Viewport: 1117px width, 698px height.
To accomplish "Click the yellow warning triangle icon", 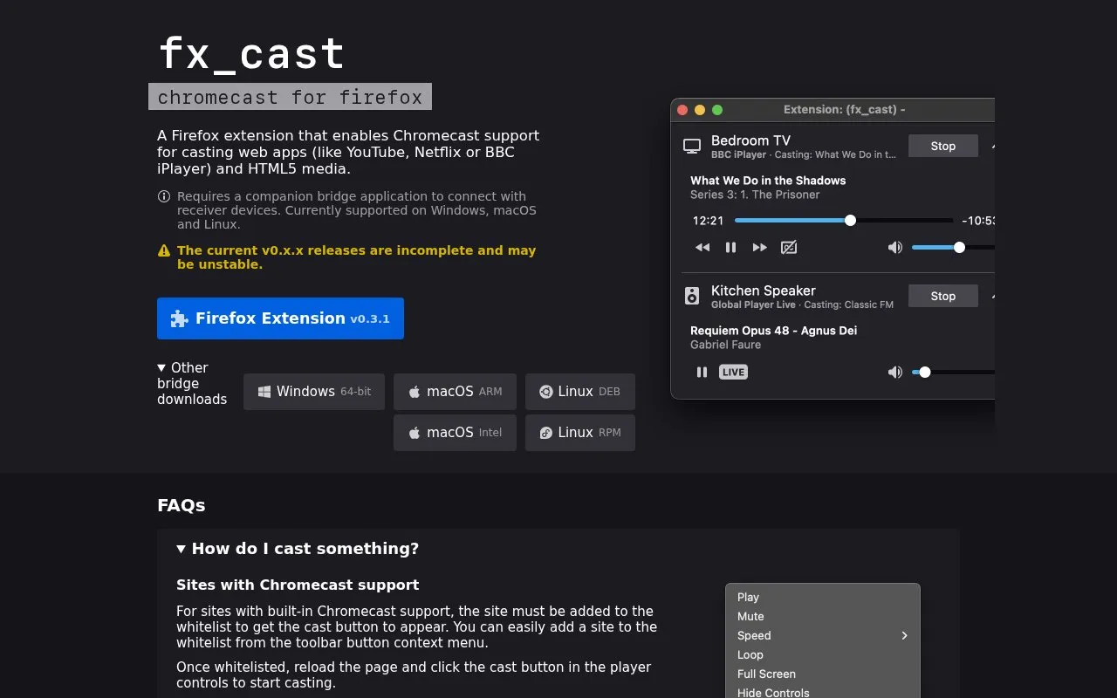I will click(x=164, y=250).
